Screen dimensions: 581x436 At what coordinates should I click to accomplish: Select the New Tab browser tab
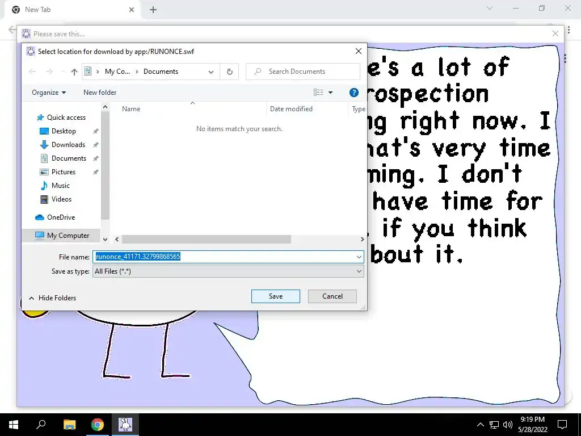coord(72,10)
